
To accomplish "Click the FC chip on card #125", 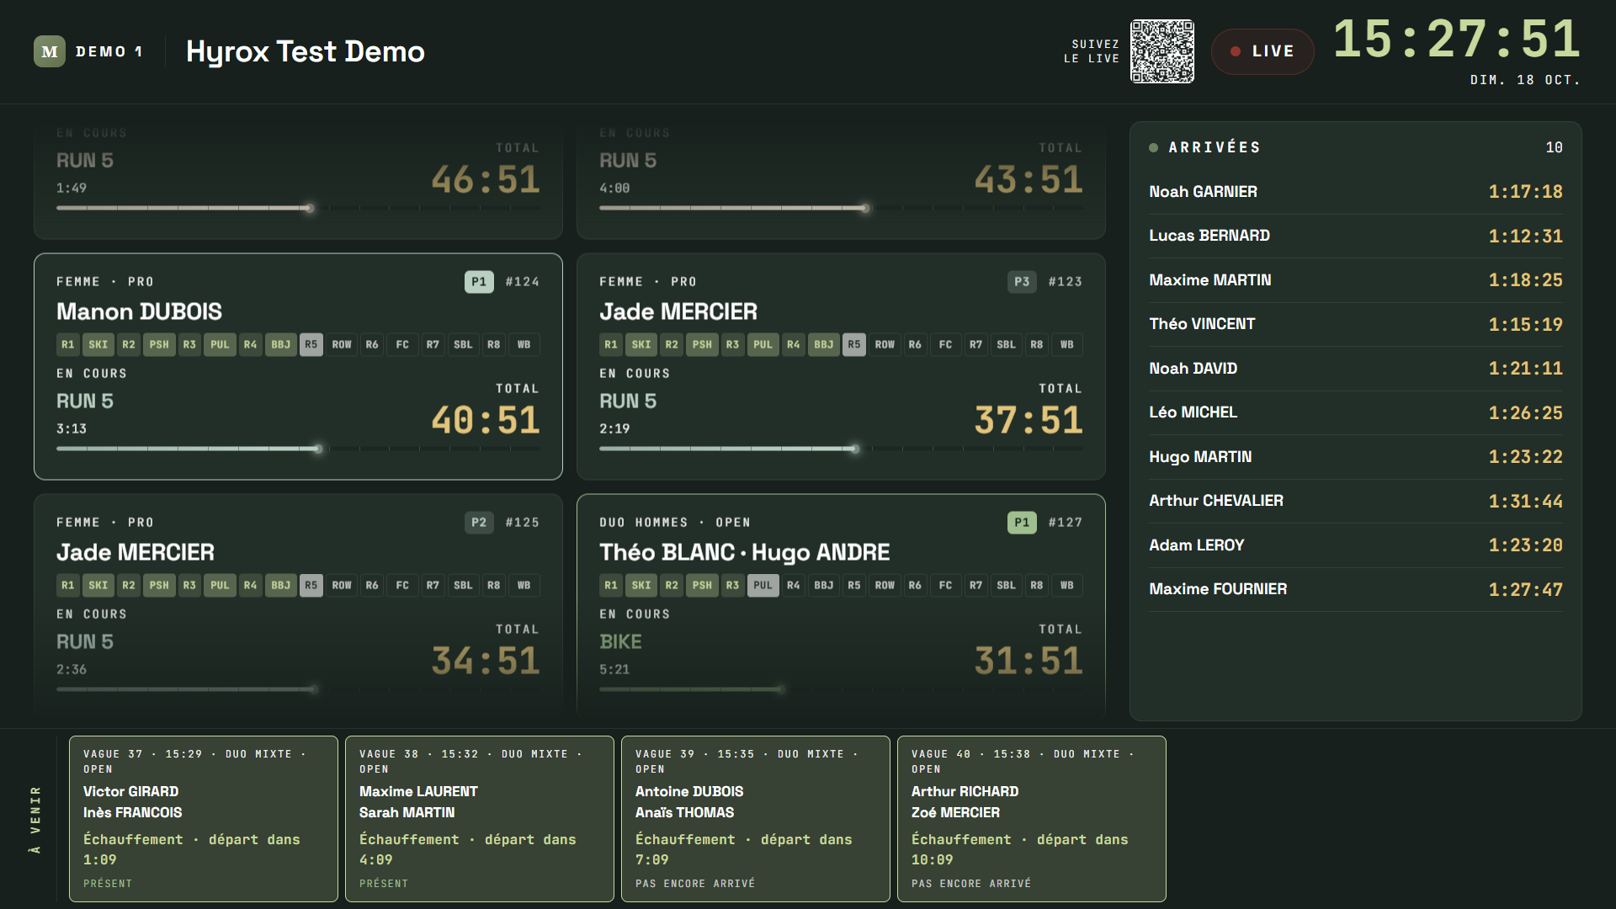I will coord(402,585).
